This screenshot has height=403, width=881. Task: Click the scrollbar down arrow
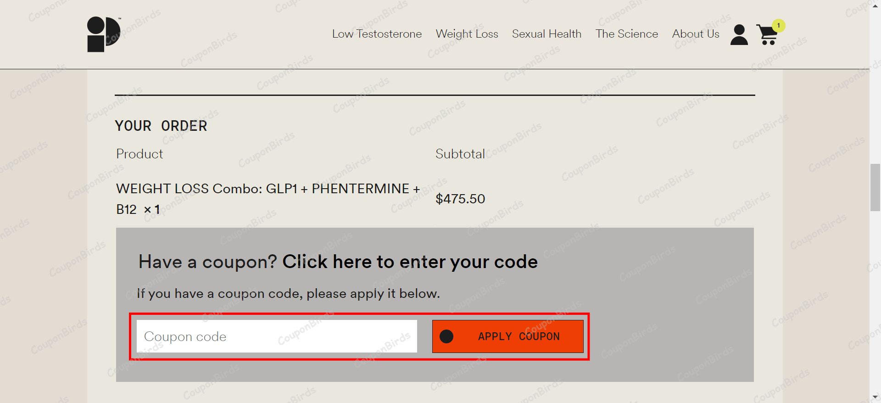click(875, 397)
